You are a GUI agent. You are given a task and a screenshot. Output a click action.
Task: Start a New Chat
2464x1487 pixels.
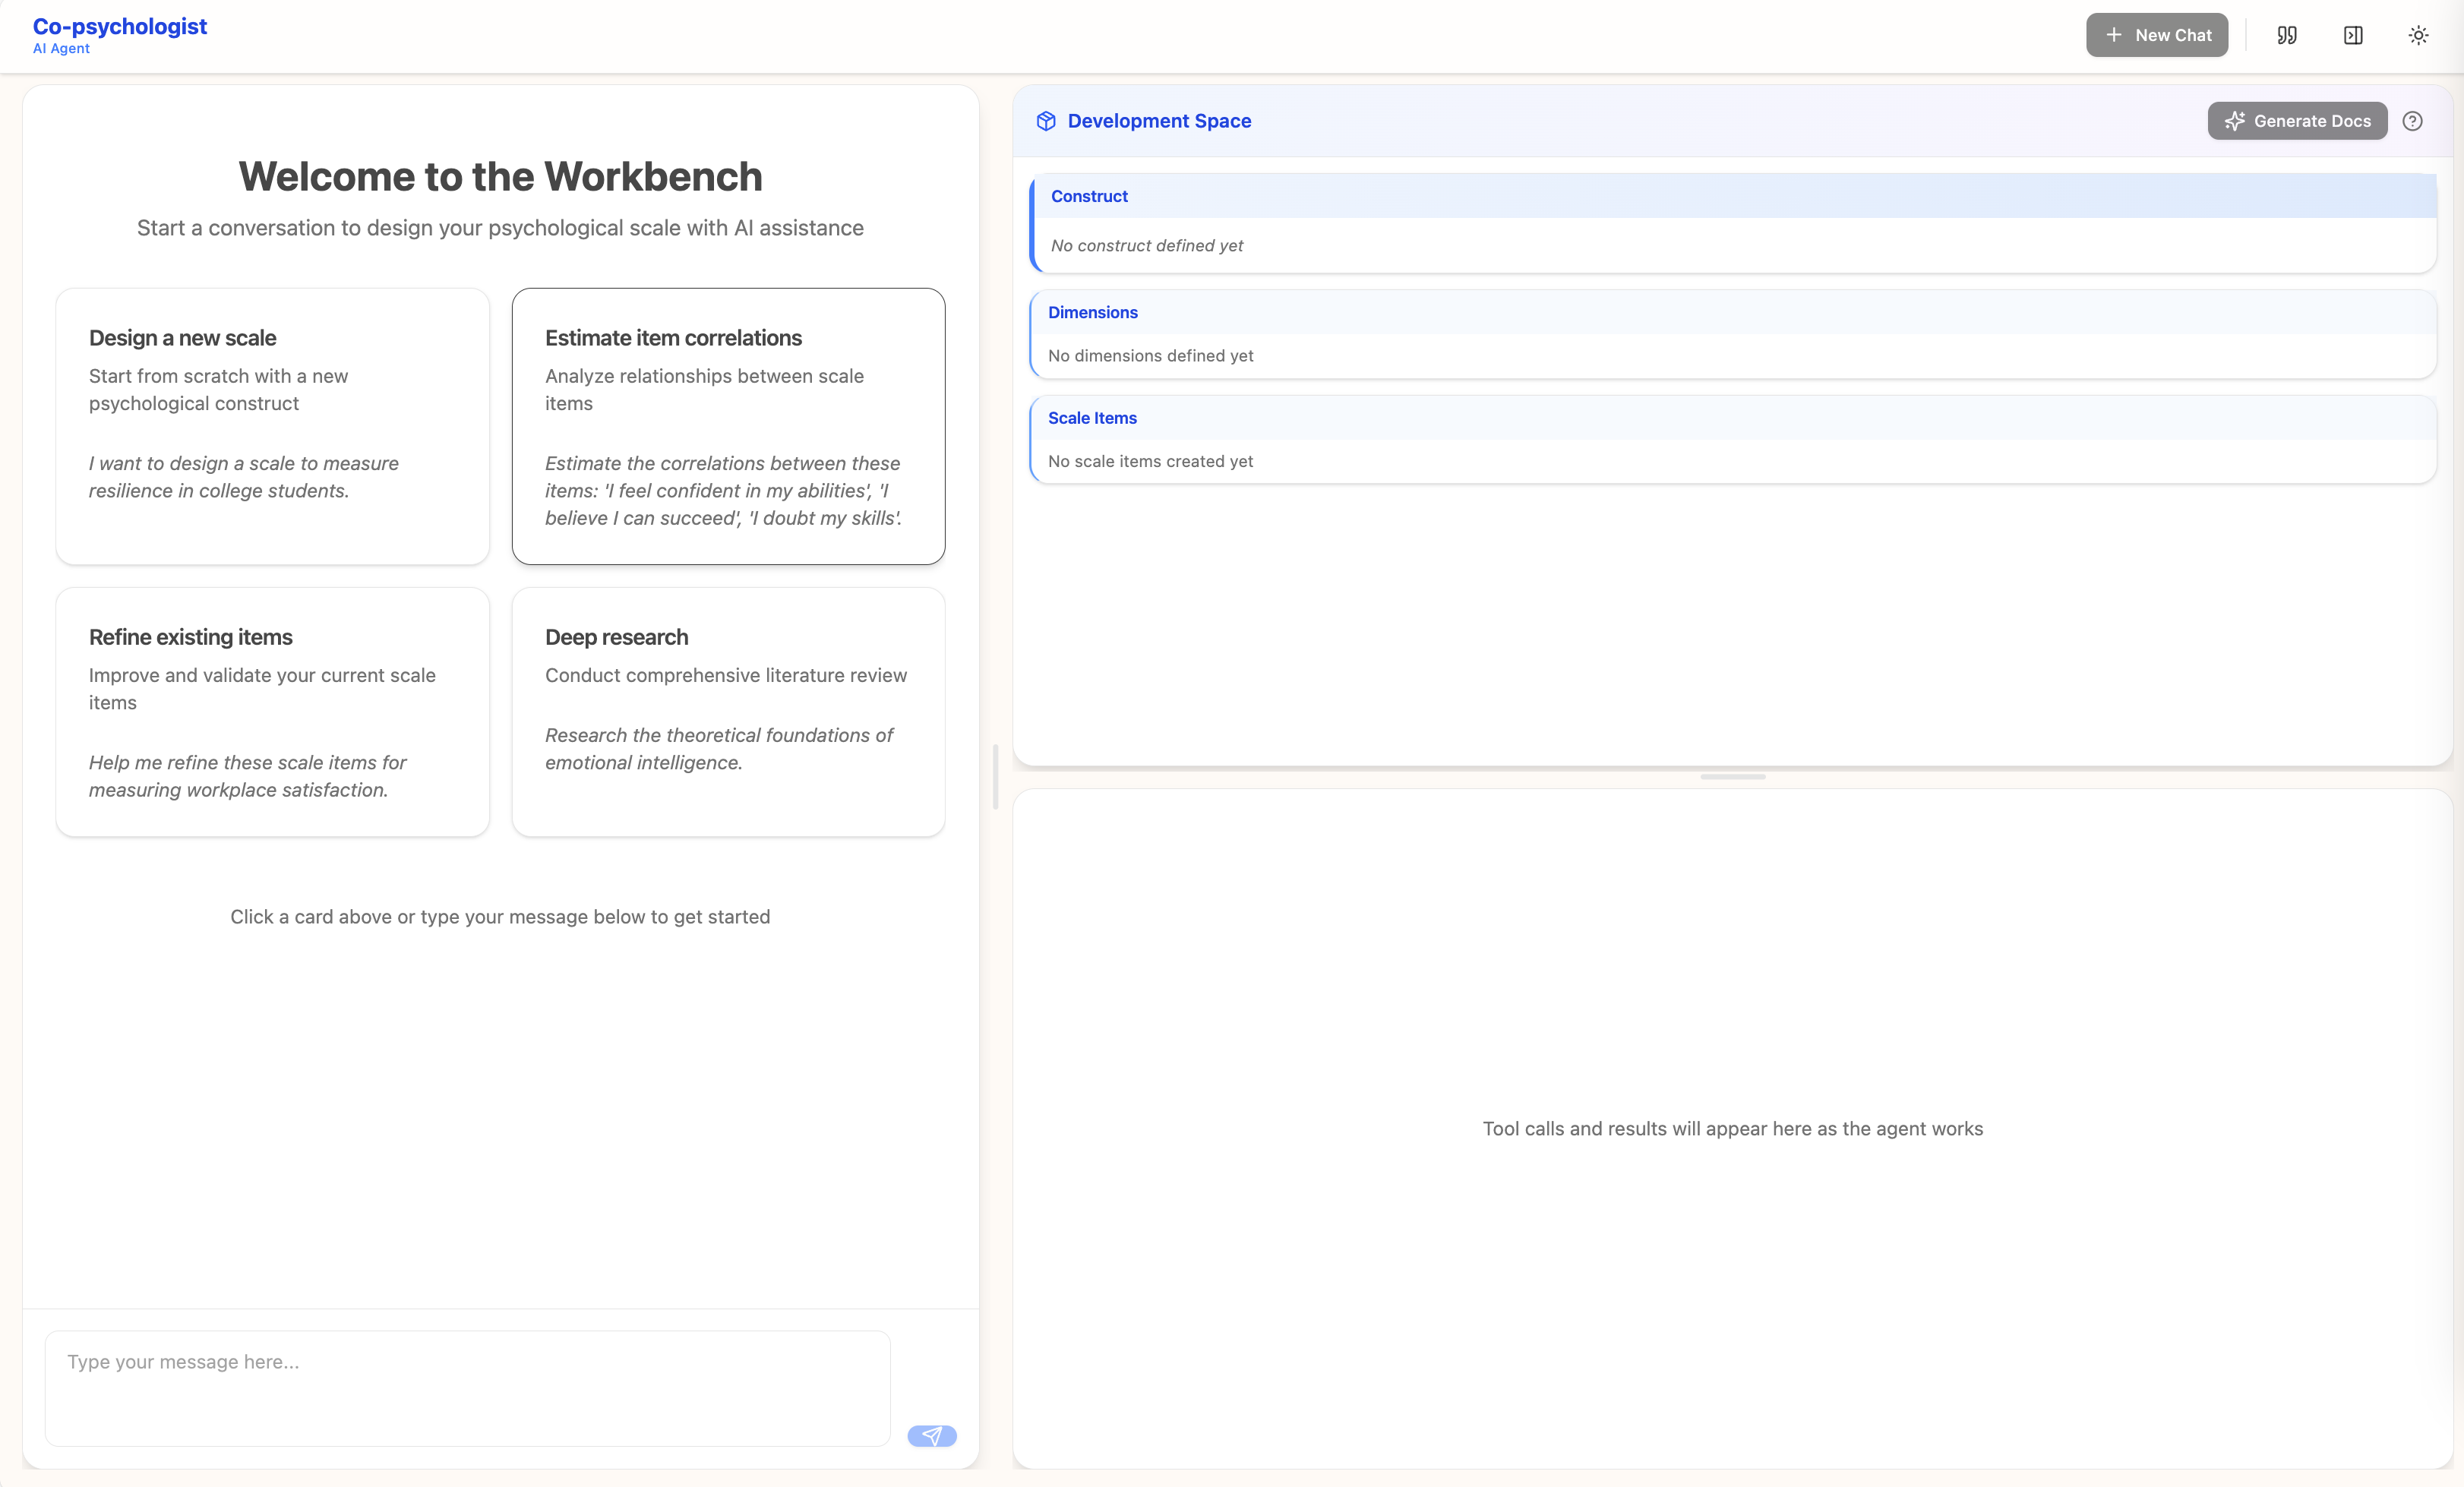[x=2157, y=35]
